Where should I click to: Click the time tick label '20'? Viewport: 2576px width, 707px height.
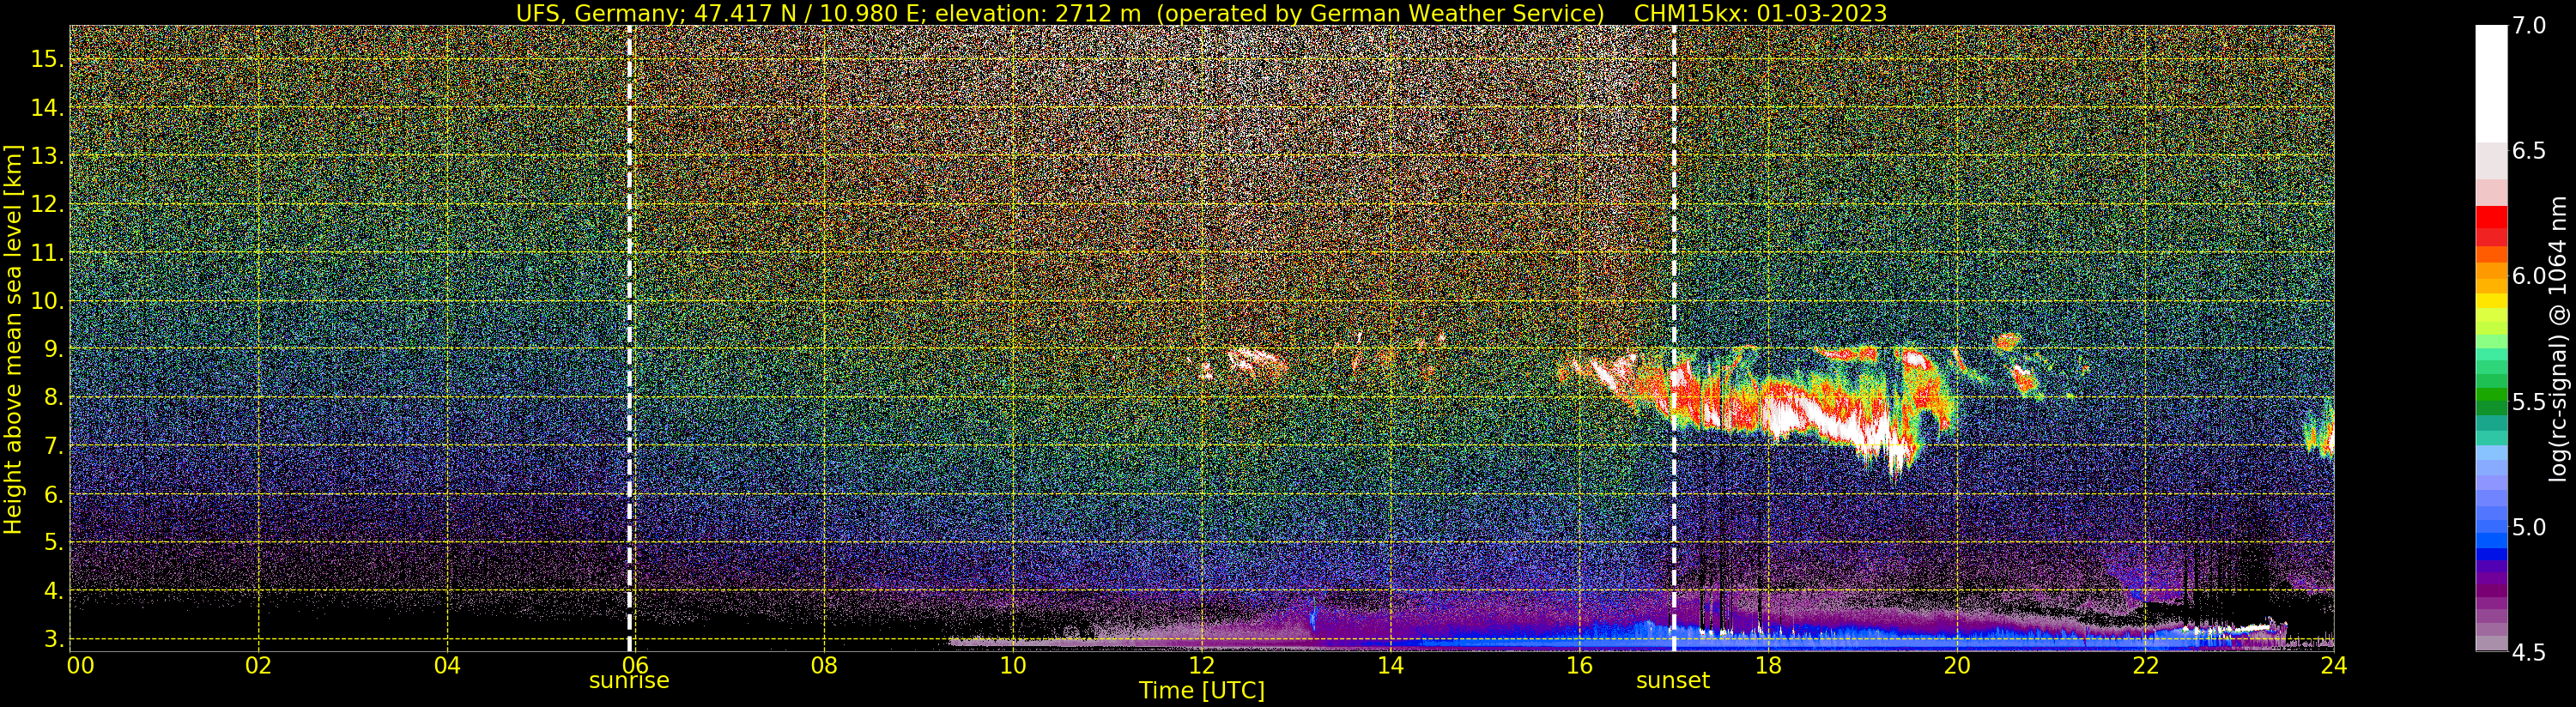tap(1956, 665)
